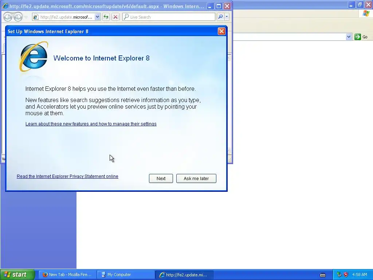
Task: Restore down the My Computer window
Action: pyautogui.click(x=360, y=4)
